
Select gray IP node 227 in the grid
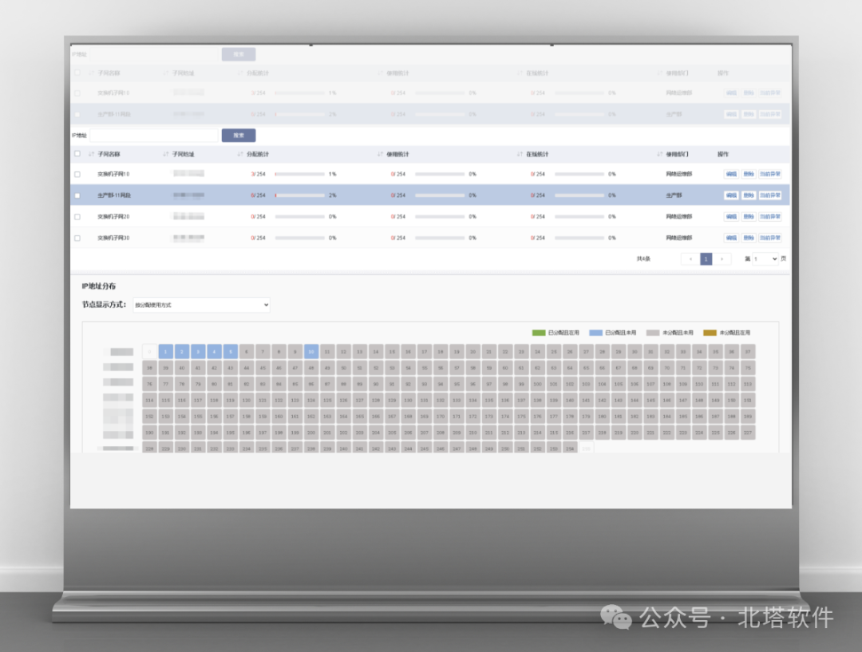748,433
